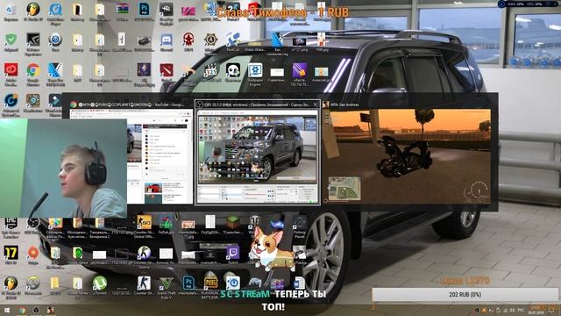Screen dimensions: 561x316
Task: Open the Алексей.jpg image file
Action: pyautogui.click(x=322, y=72)
